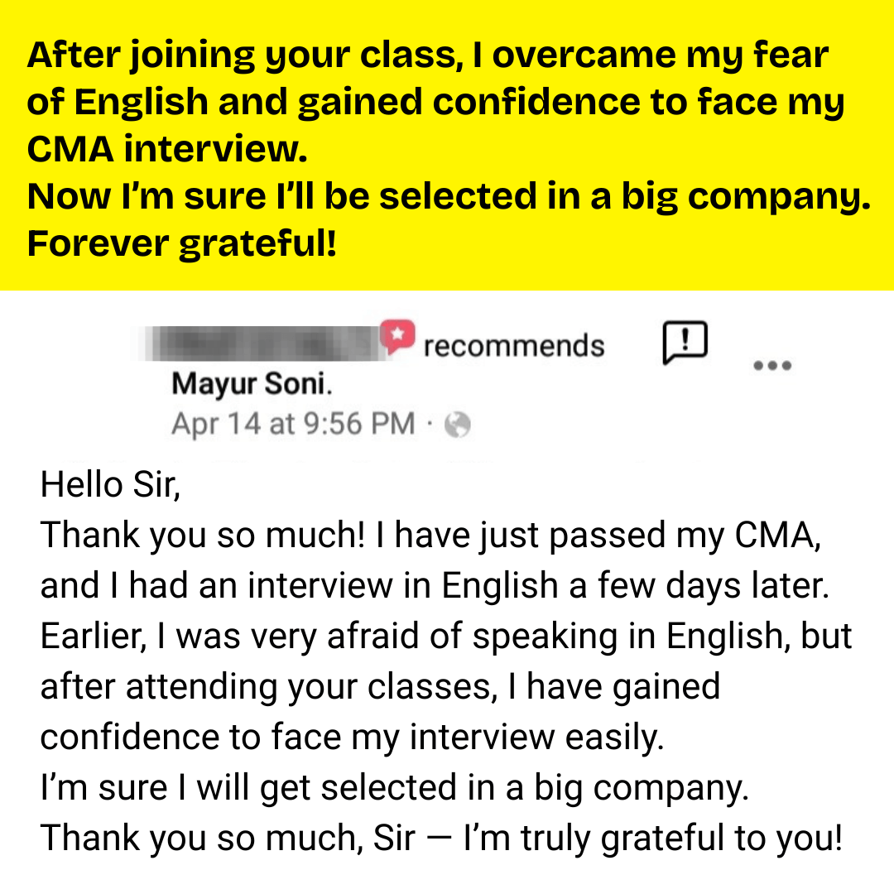Image resolution: width=894 pixels, height=894 pixels.
Task: Click the "very afraid of speaking in English" line
Action: click(445, 637)
